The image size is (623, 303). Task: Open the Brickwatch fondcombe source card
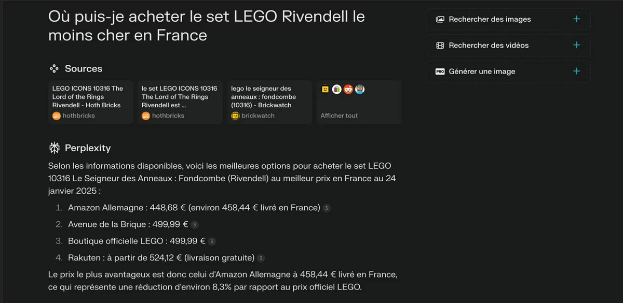269,102
